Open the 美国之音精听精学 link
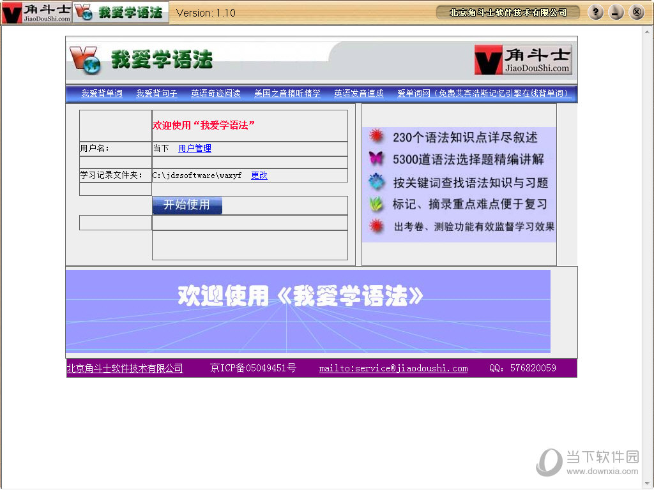This screenshot has height=490, width=654. point(287,93)
